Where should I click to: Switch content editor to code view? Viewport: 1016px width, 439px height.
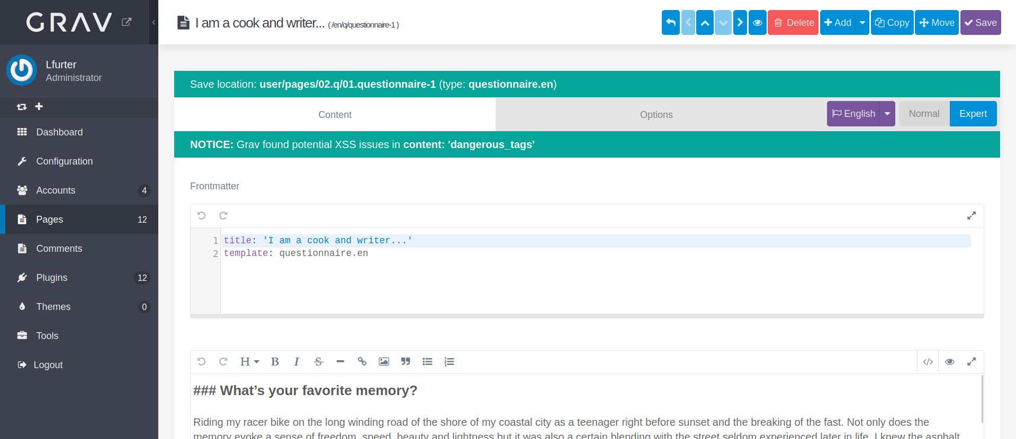[928, 362]
